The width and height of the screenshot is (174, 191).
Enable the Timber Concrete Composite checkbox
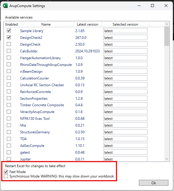pyautogui.click(x=9, y=105)
